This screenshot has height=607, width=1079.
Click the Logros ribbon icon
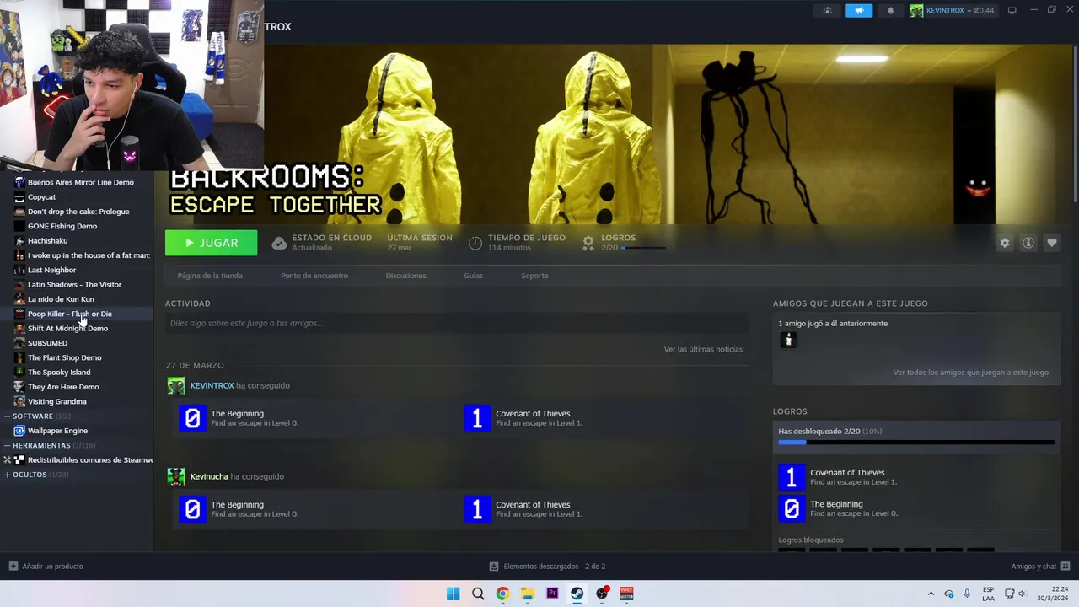(x=588, y=243)
